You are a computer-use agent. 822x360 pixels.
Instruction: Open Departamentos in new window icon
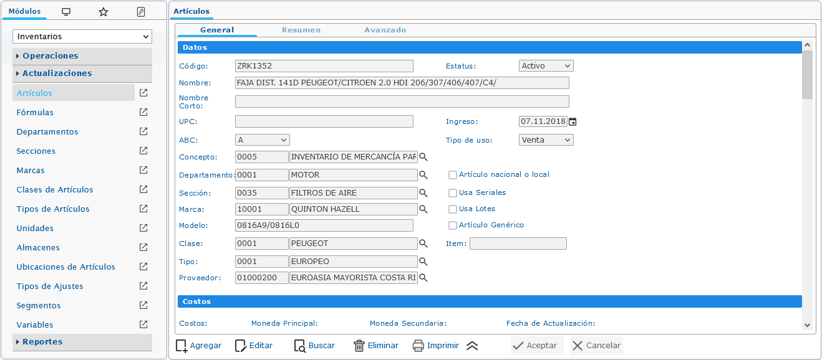tap(143, 131)
